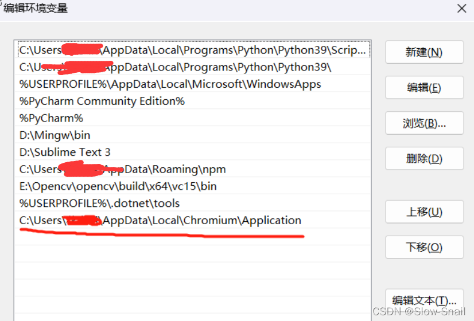
Task: Select the %PyCharm% entry
Action: coord(193,118)
